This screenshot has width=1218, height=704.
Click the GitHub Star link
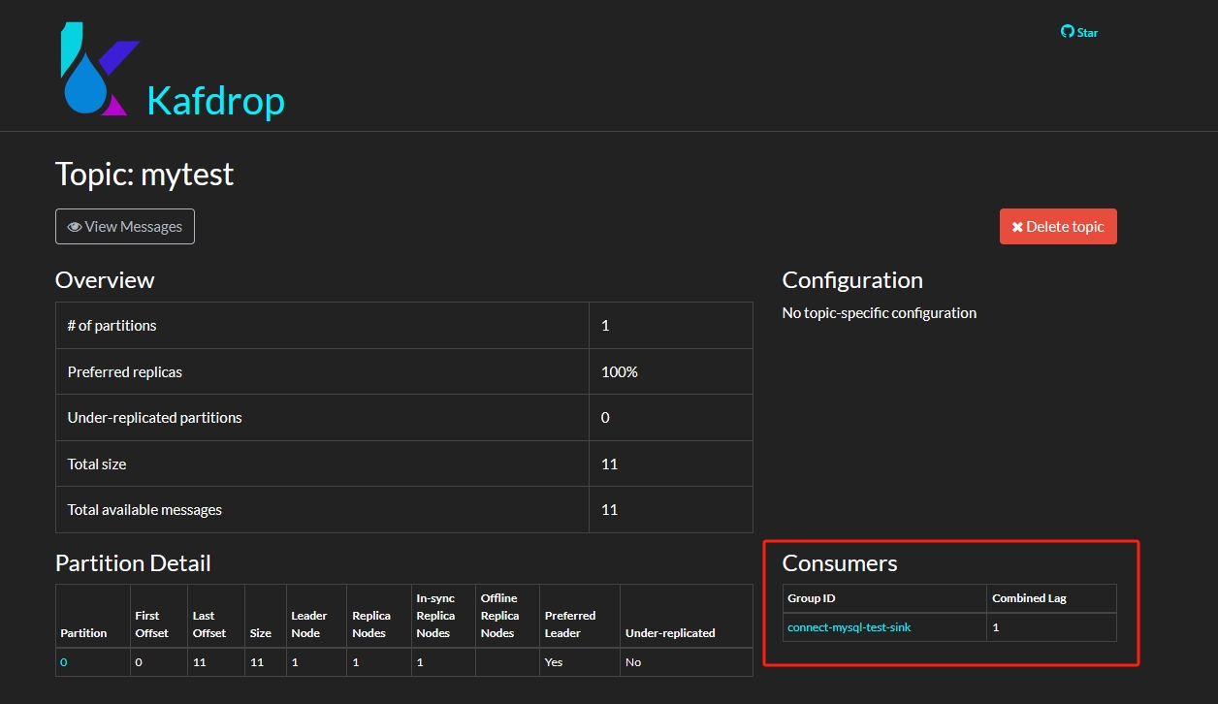(x=1079, y=32)
